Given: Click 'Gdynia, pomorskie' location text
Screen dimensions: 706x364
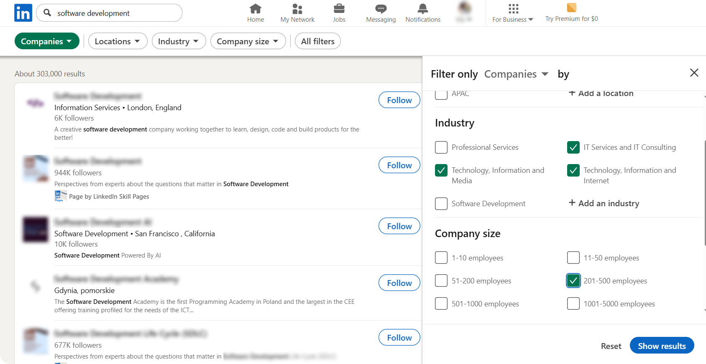Looking at the screenshot, I should point(84,291).
